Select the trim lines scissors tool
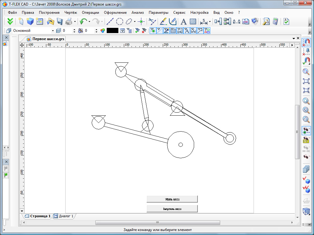 (x=152, y=21)
